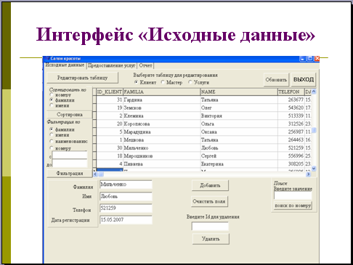Image resolution: width=353 pixels, height=265 pixels.
Task: Click the table's vertical scrollbar thumb
Action: coord(314,130)
